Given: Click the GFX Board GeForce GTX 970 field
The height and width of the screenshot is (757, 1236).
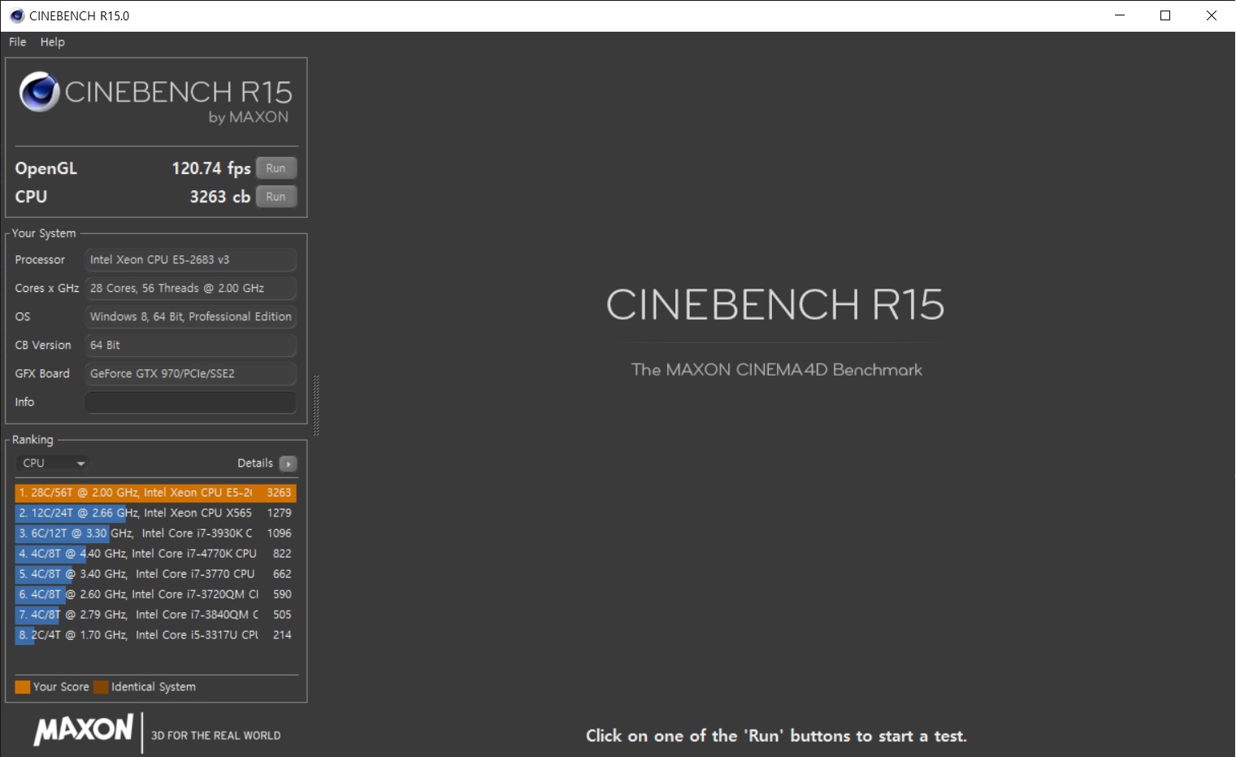Looking at the screenshot, I should click(x=191, y=374).
